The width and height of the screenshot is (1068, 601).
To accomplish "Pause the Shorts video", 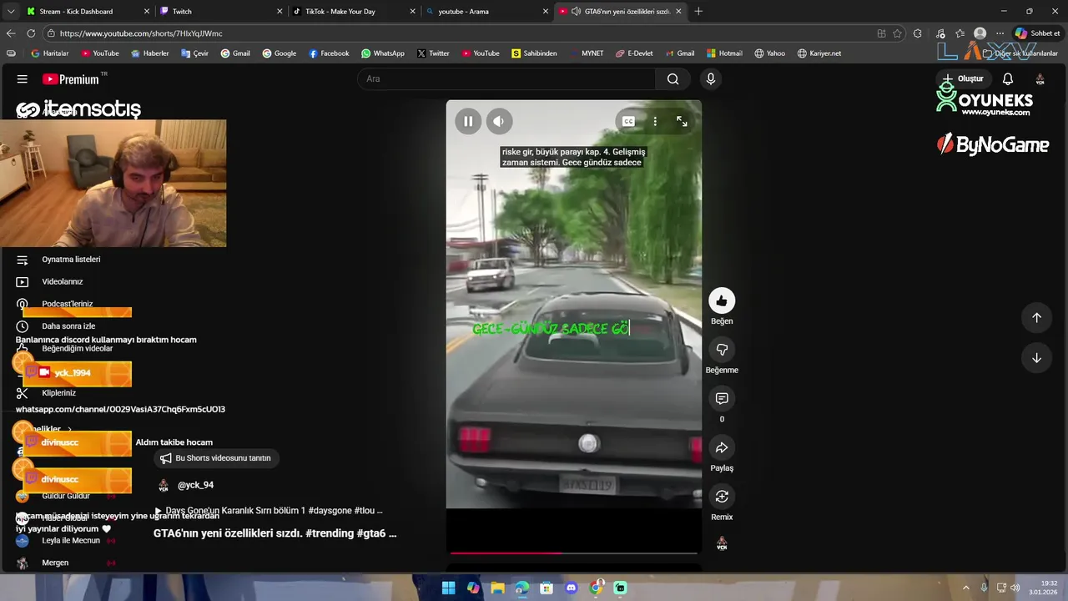I will pyautogui.click(x=468, y=121).
